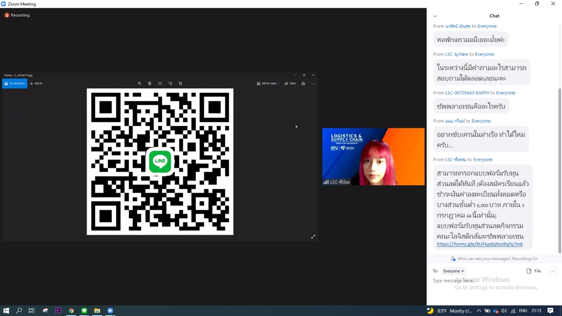Image resolution: width=562 pixels, height=316 pixels.
Task: Click the red Recording indicator
Action: tap(17, 15)
